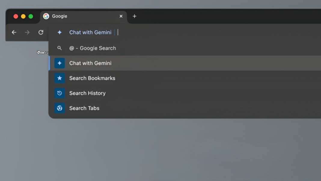Click the forward navigation arrow
Image resolution: width=321 pixels, height=181 pixels.
point(27,32)
